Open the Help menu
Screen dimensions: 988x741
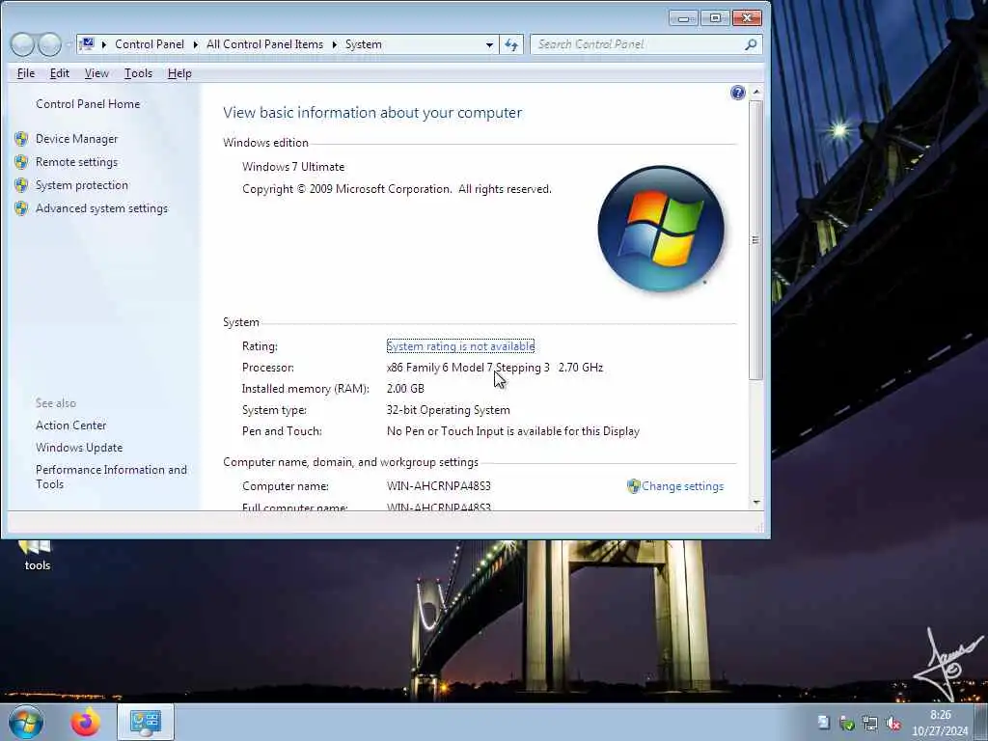pos(179,73)
